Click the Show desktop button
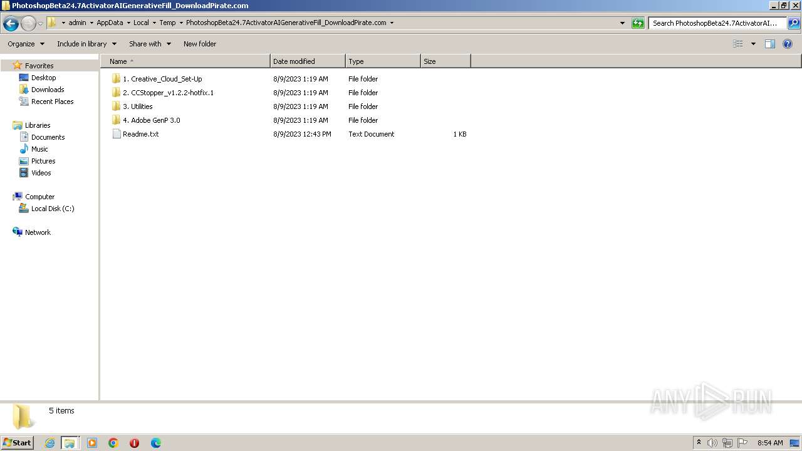The image size is (802, 451). [795, 443]
